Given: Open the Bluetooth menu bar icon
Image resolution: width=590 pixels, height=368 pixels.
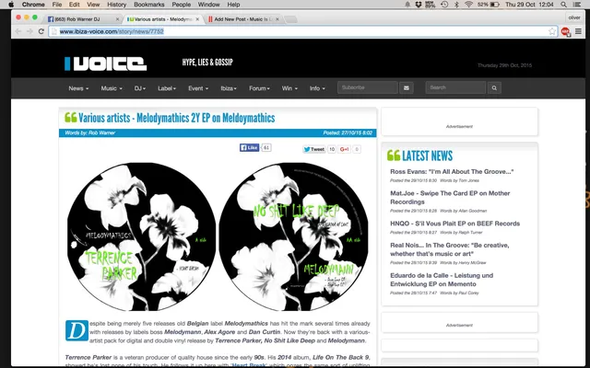Looking at the screenshot, I should click(x=456, y=5).
